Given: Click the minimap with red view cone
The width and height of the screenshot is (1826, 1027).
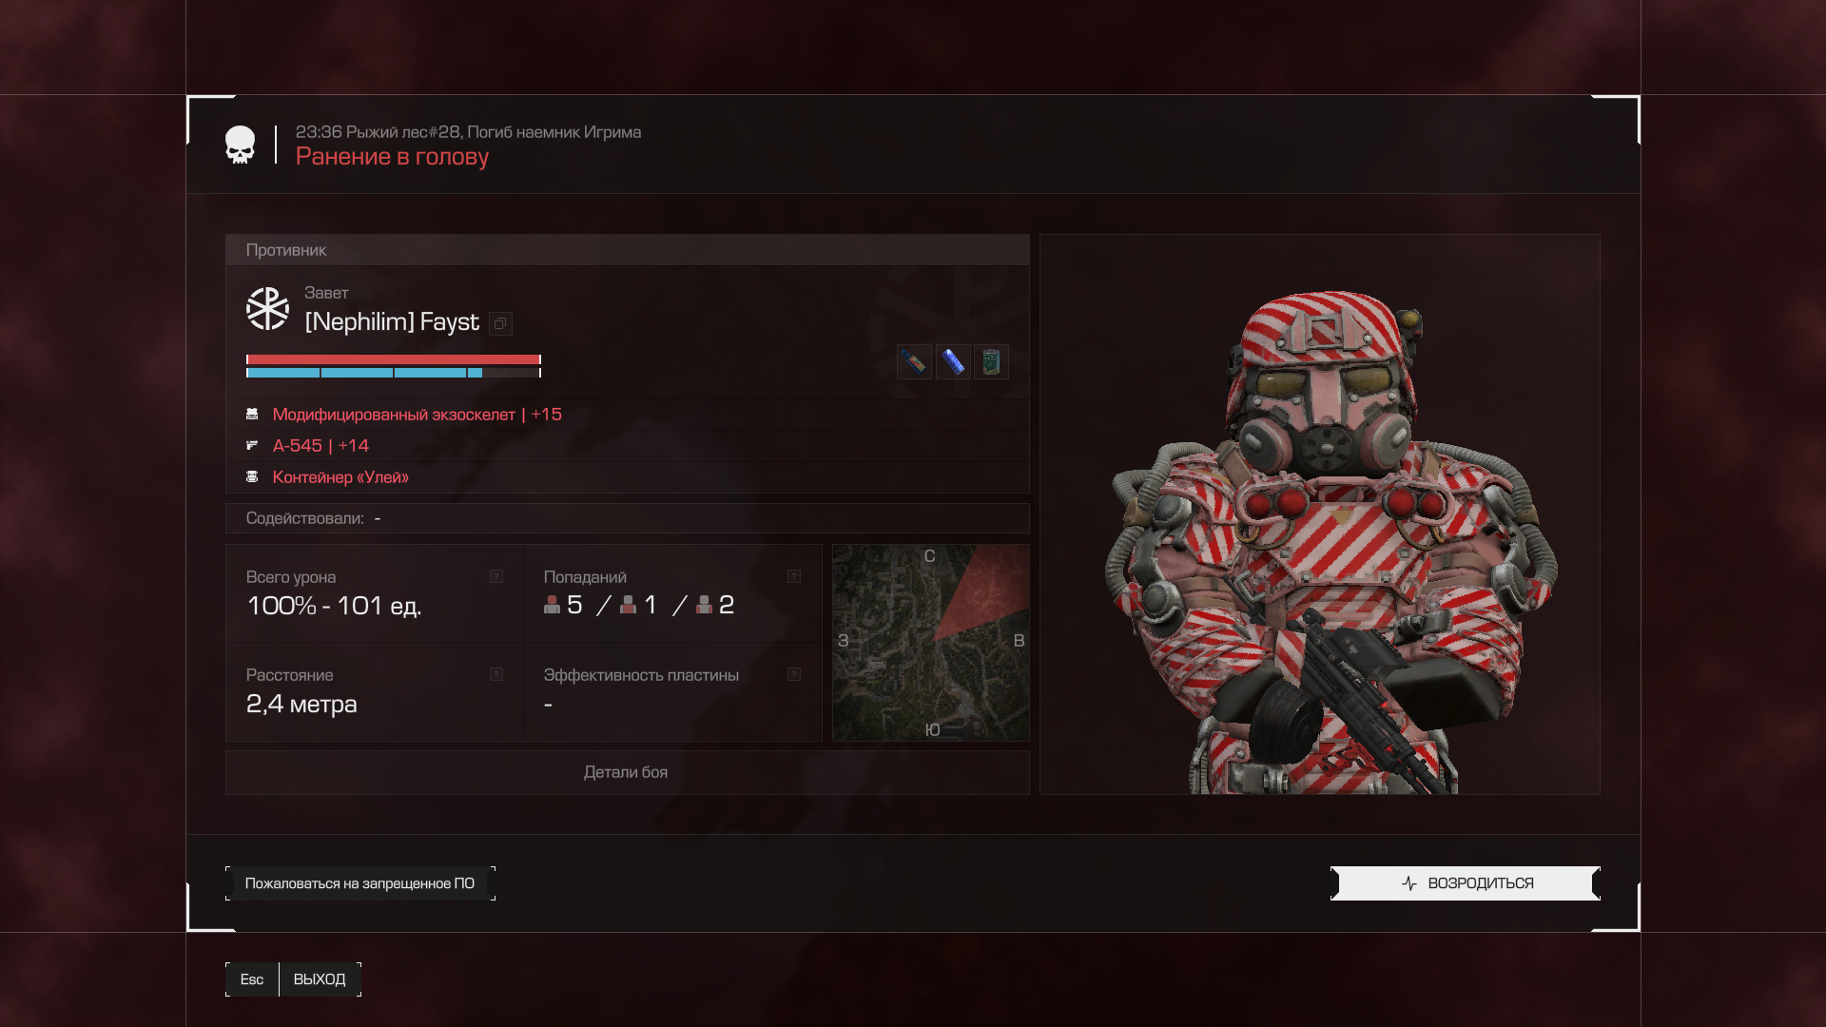Looking at the screenshot, I should point(931,643).
